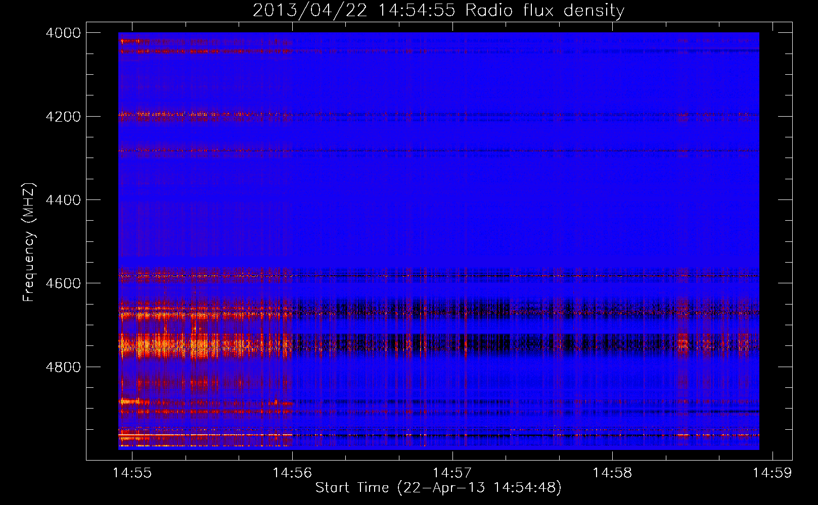This screenshot has width=818, height=505.
Task: Click the 14:58 time tick label
Action: 612,473
